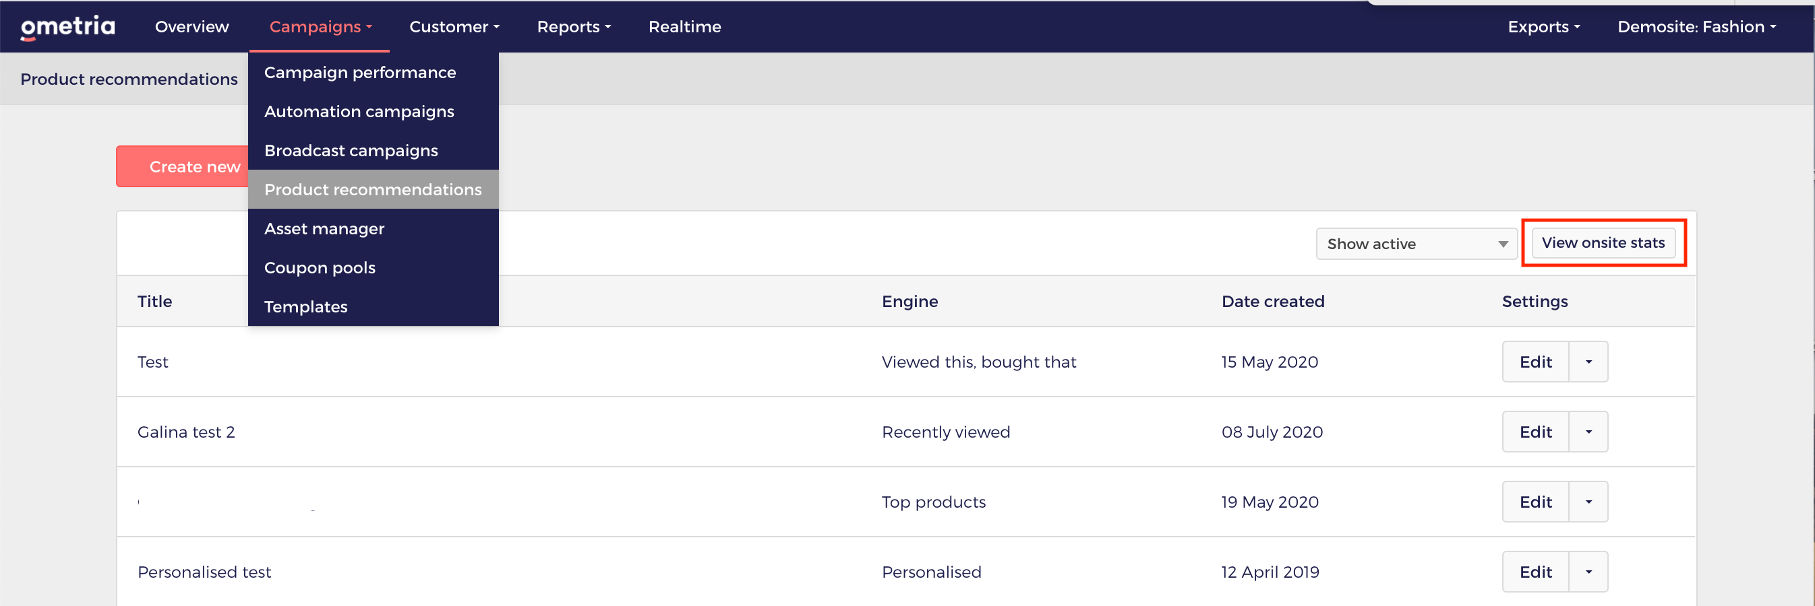Expand the Customer menu
The height and width of the screenshot is (606, 1815).
[x=454, y=27]
